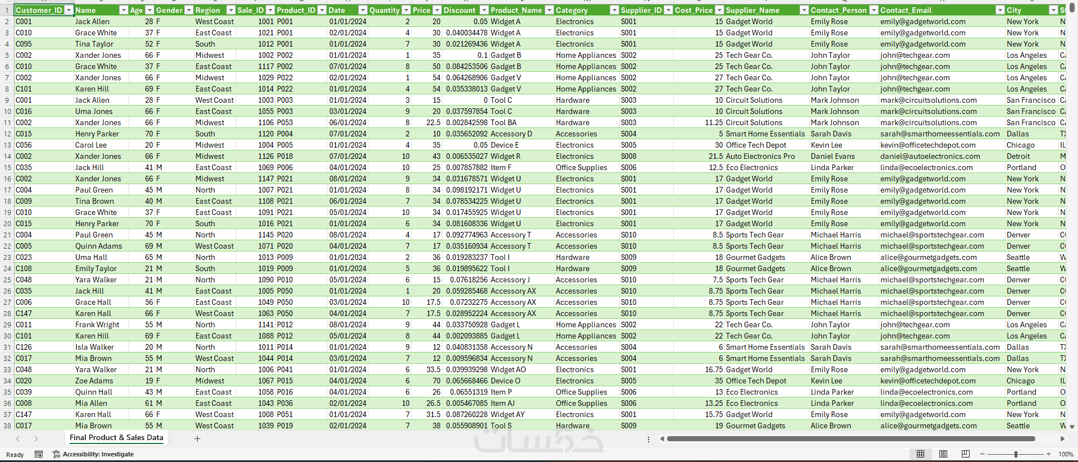Click the Frank Wright name cell

pos(101,324)
